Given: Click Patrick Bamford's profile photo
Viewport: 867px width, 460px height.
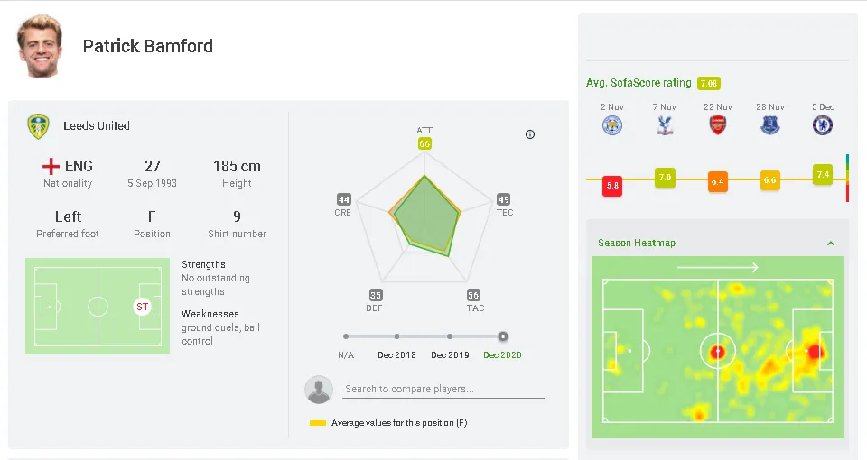Looking at the screenshot, I should [x=40, y=45].
